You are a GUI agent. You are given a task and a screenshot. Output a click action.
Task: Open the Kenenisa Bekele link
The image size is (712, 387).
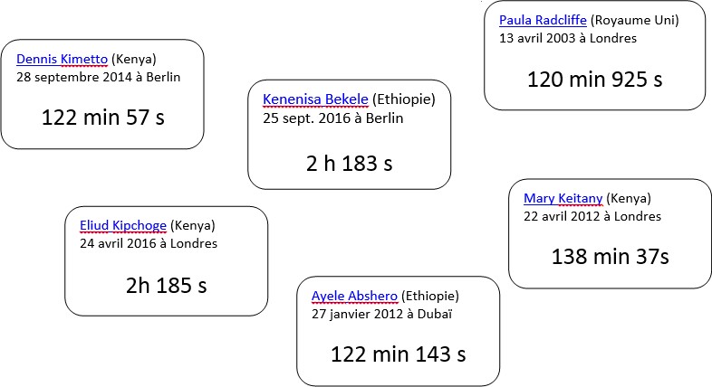point(315,99)
